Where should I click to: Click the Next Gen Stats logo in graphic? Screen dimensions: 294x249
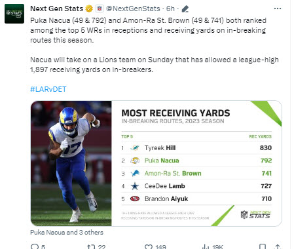coord(255,215)
